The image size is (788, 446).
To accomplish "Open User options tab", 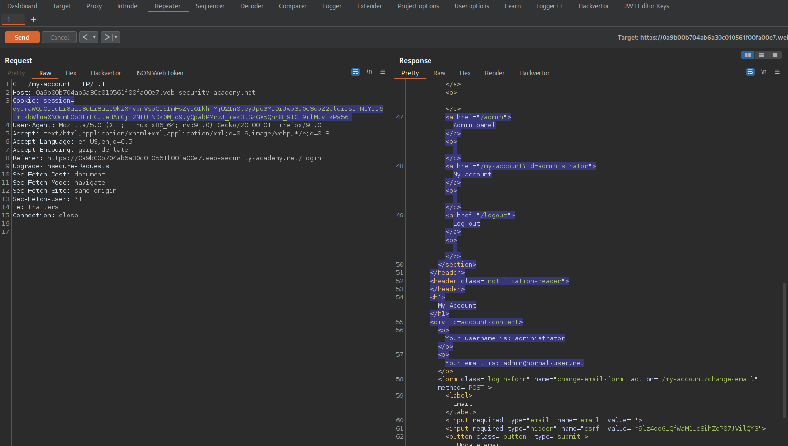I will tap(472, 6).
